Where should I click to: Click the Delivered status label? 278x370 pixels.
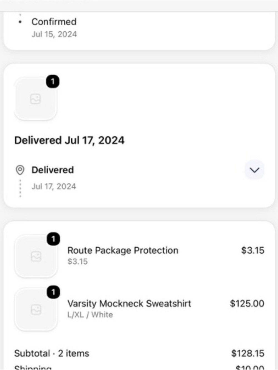(53, 170)
